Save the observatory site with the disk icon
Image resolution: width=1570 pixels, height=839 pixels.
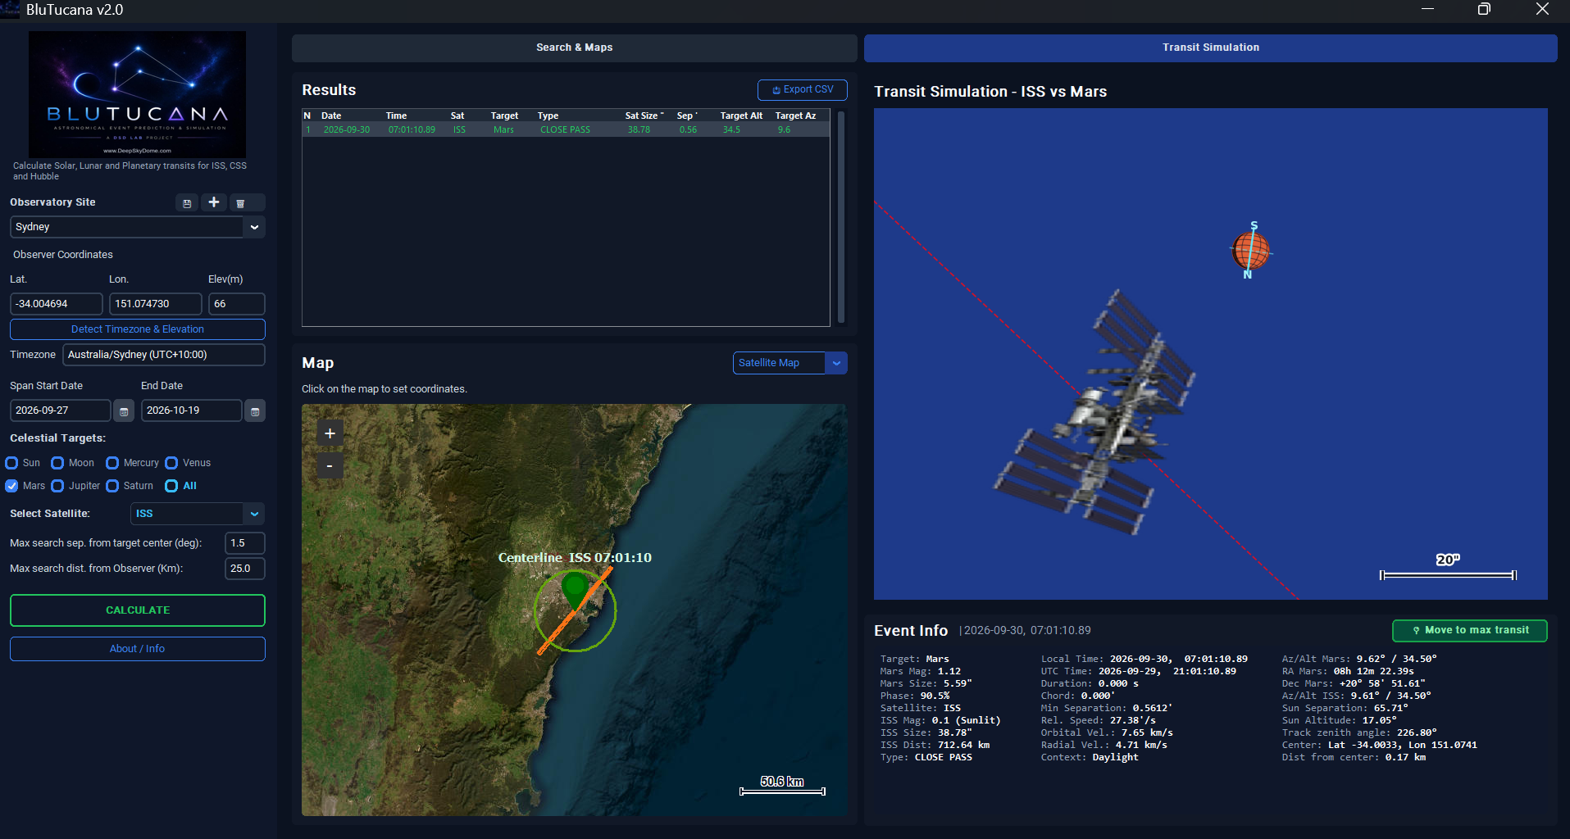click(x=187, y=203)
